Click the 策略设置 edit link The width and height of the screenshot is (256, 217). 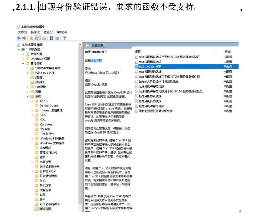[96, 61]
